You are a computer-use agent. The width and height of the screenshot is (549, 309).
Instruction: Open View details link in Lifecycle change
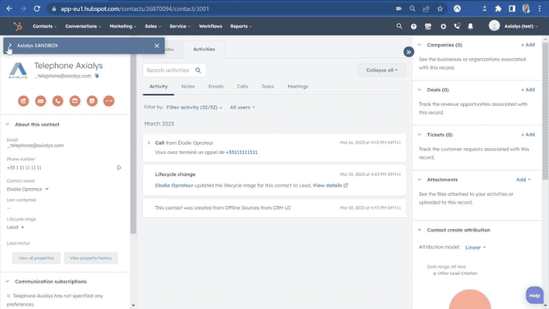(x=330, y=185)
